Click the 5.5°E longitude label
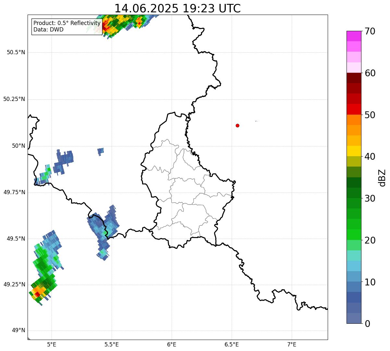The image size is (390, 351). click(x=112, y=345)
